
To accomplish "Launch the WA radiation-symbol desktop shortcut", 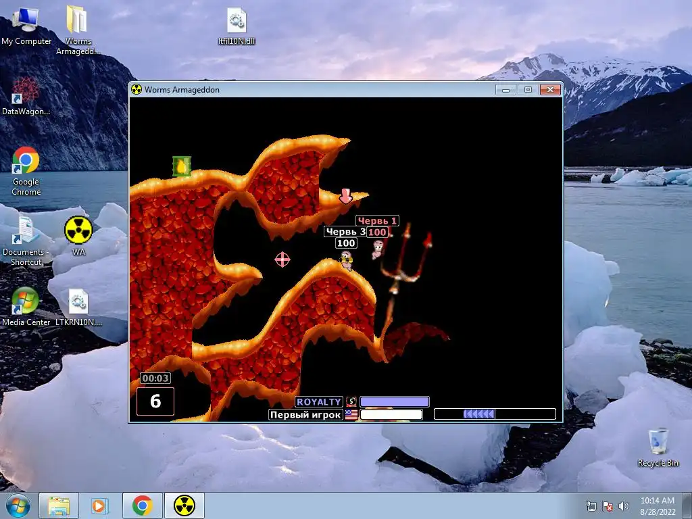I will (x=78, y=236).
